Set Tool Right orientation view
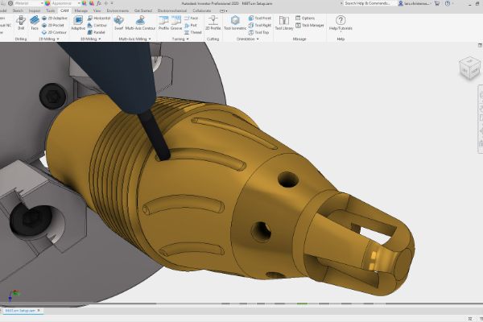Screen dimensions: 483x322 (x=260, y=25)
